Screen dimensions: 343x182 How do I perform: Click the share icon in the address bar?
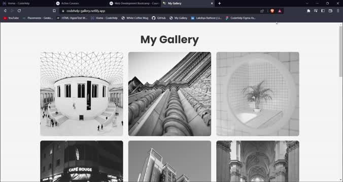[x=262, y=11]
